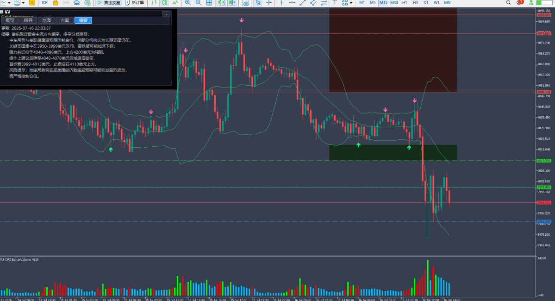Image resolution: width=555 pixels, height=301 pixels.
Task: Select the equidistant channel tool
Action: coord(313,3)
